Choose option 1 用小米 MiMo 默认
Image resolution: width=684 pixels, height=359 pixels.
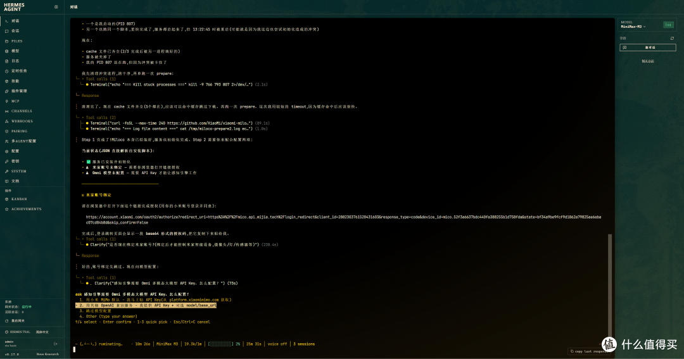(x=155, y=299)
